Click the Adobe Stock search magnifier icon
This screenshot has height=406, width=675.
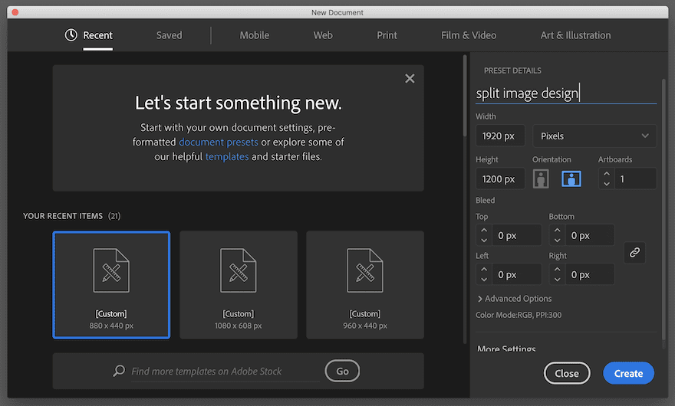(x=119, y=371)
